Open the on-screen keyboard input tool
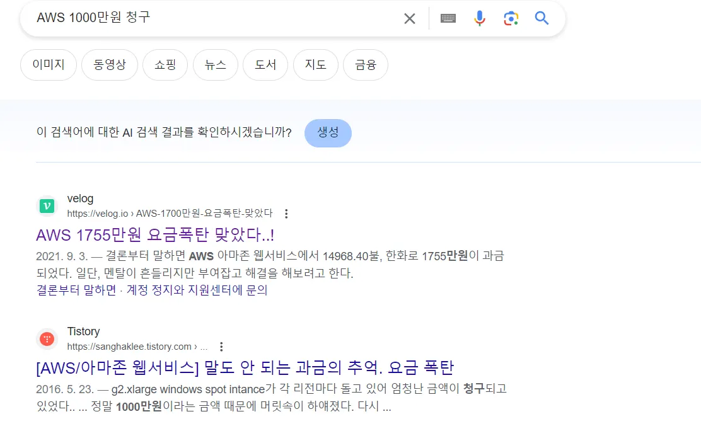701x431 pixels. point(448,18)
